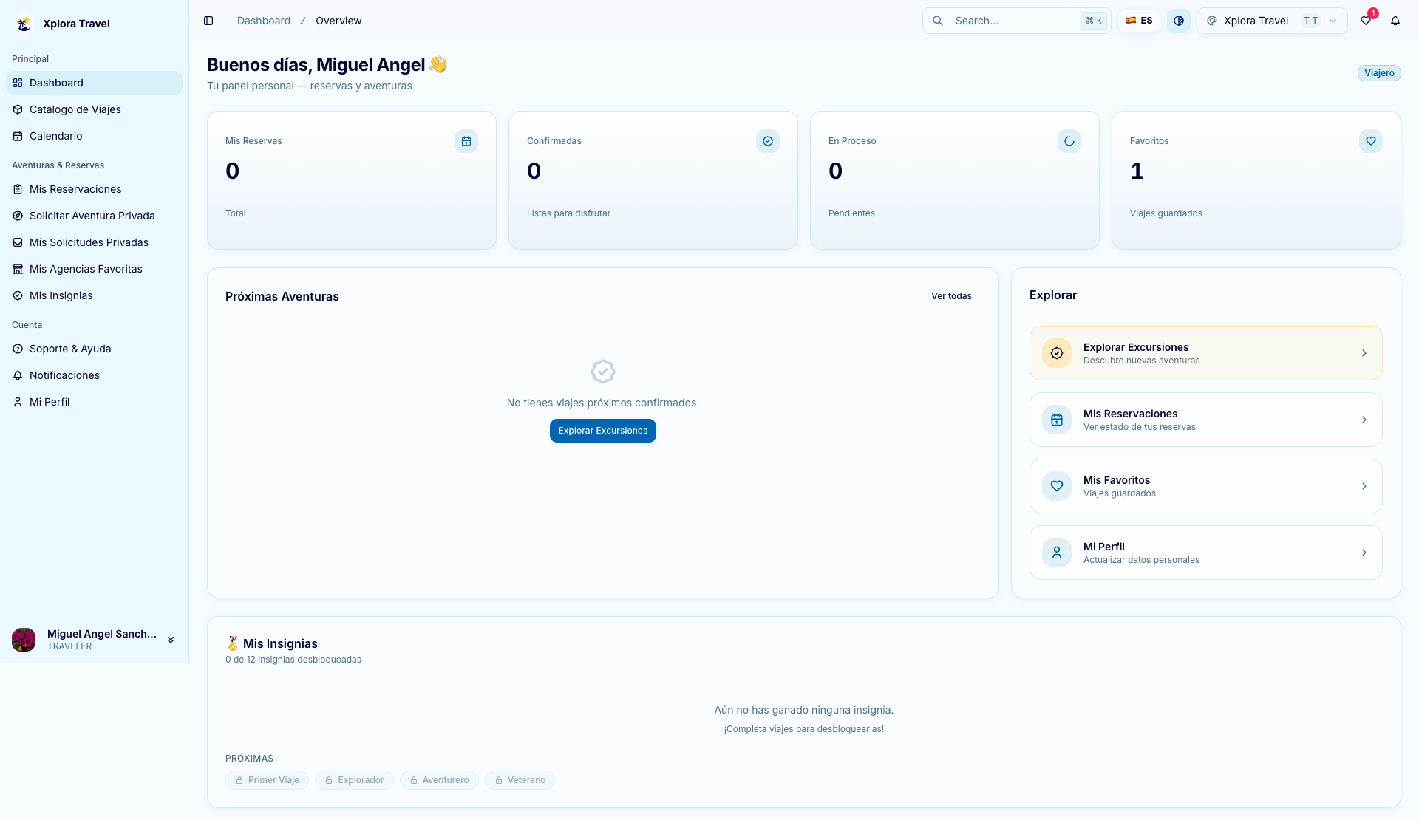
Task: Click the blue Explorar Excursiones button
Action: pos(603,431)
